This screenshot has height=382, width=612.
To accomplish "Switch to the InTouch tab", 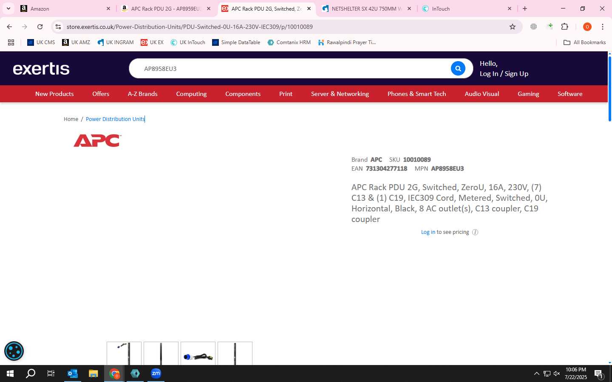I will [x=467, y=8].
